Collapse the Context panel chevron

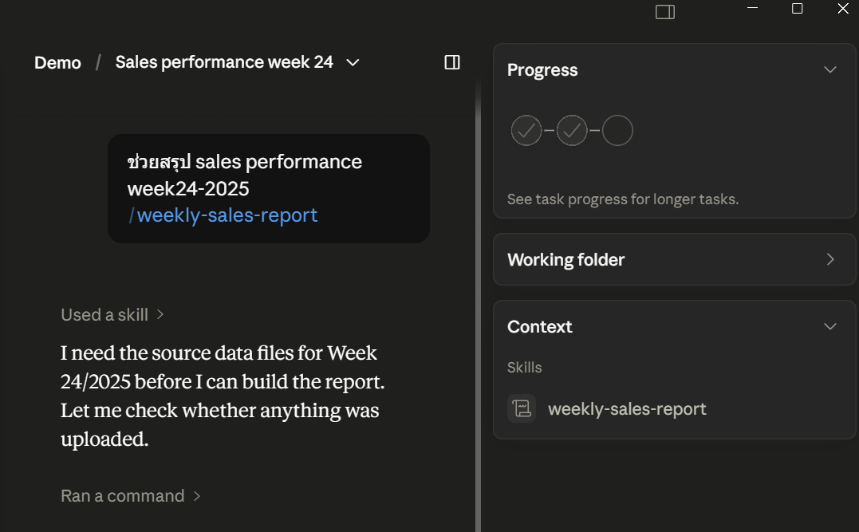click(830, 326)
